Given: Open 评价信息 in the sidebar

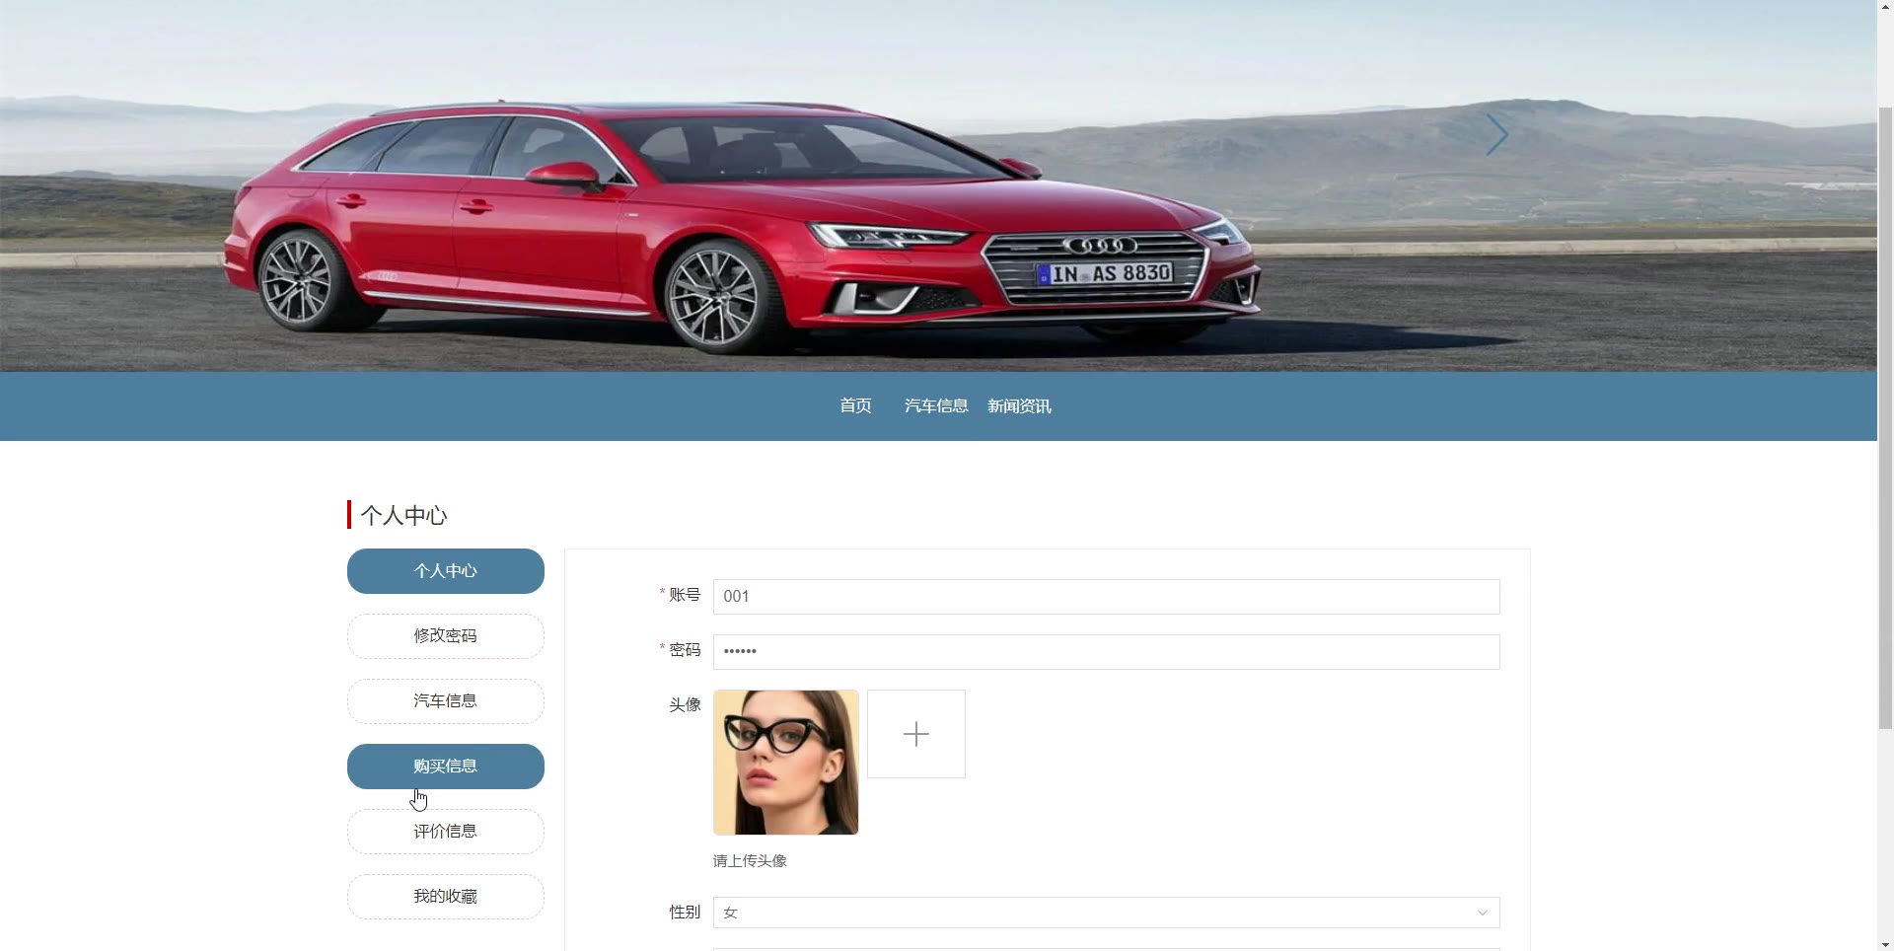Looking at the screenshot, I should tap(446, 832).
